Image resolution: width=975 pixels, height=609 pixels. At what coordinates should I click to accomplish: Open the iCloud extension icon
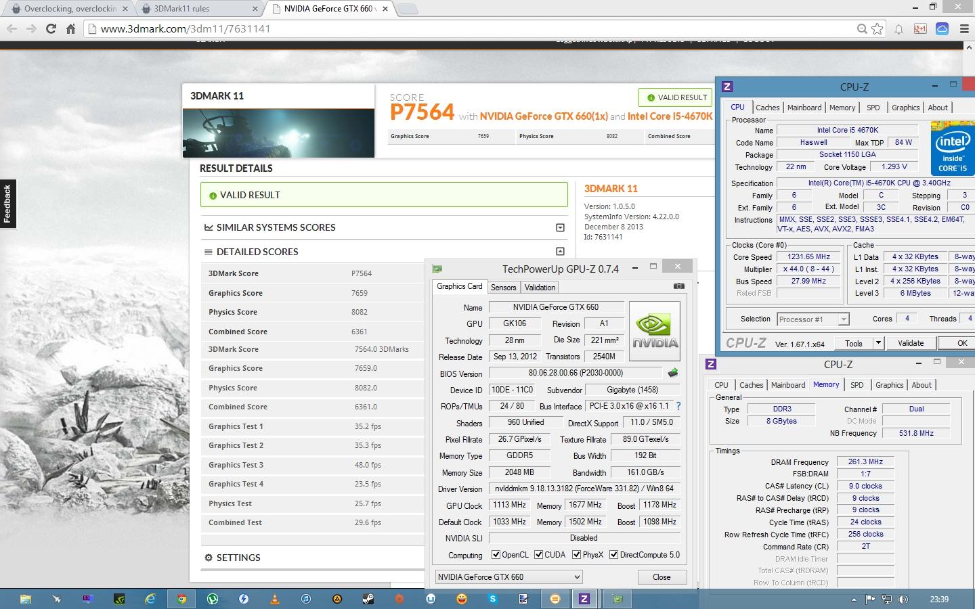(942, 29)
